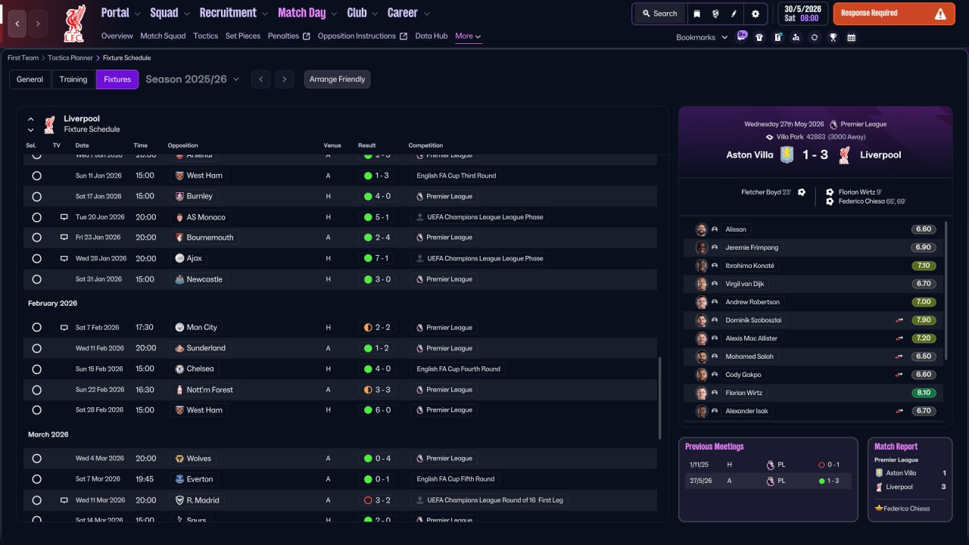Click the Response Required button
Image resolution: width=969 pixels, height=545 pixels.
coord(894,14)
